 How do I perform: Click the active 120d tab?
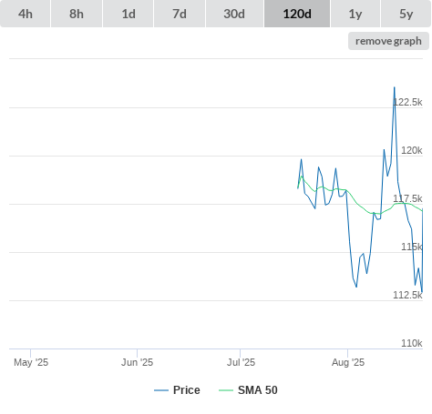click(297, 14)
